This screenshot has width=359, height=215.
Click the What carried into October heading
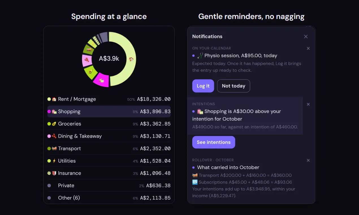click(x=228, y=167)
